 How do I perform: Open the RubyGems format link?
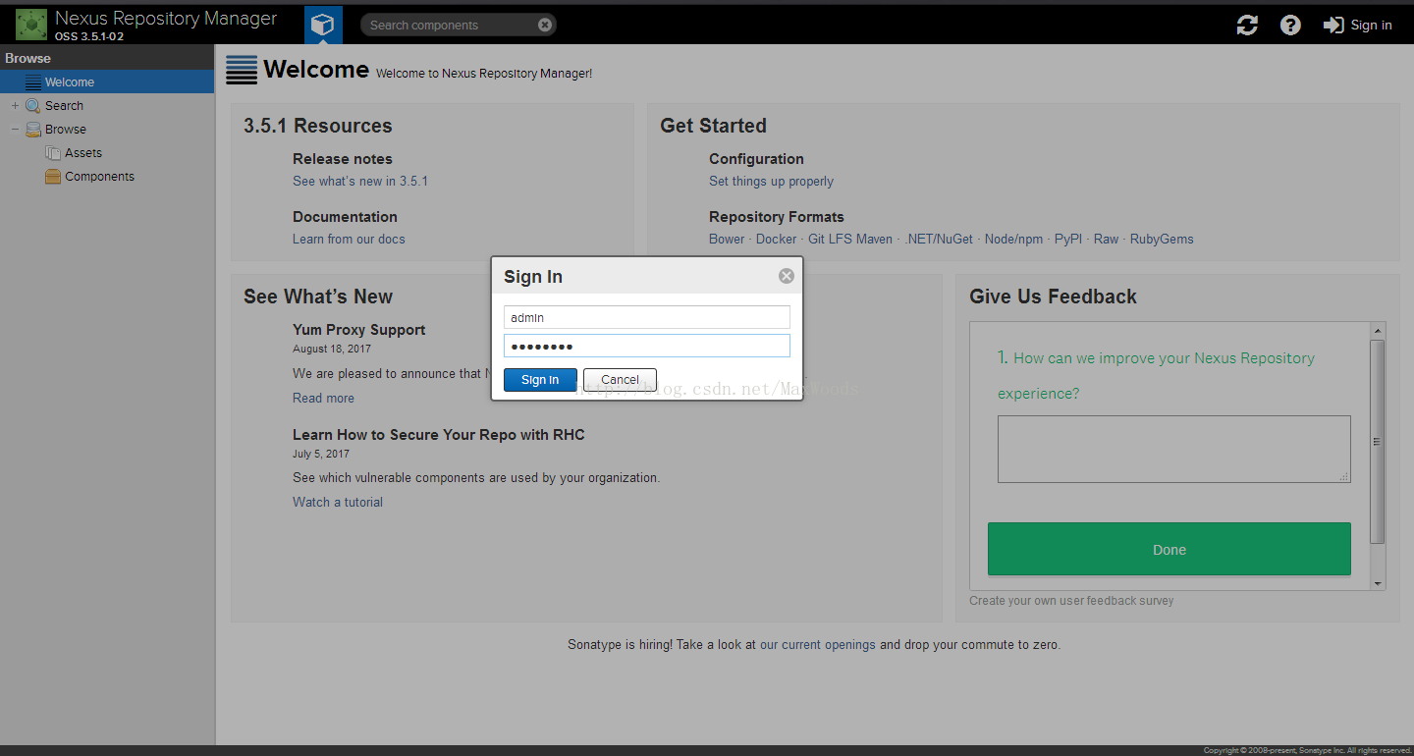coord(1162,240)
